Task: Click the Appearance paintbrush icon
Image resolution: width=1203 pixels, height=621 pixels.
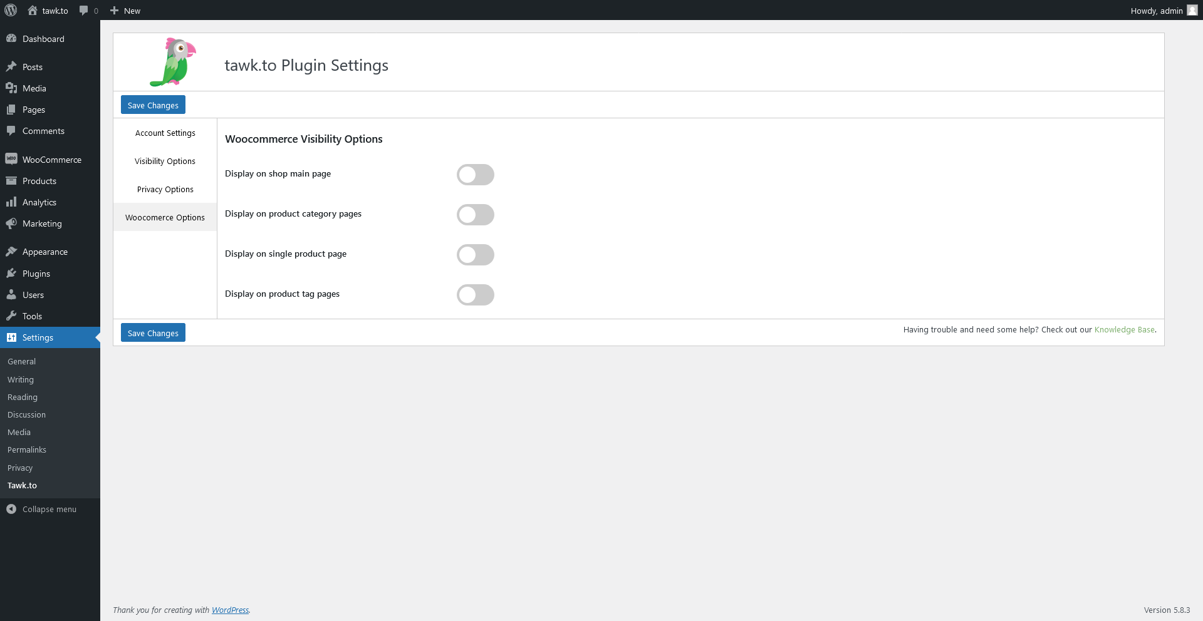Action: (x=11, y=252)
